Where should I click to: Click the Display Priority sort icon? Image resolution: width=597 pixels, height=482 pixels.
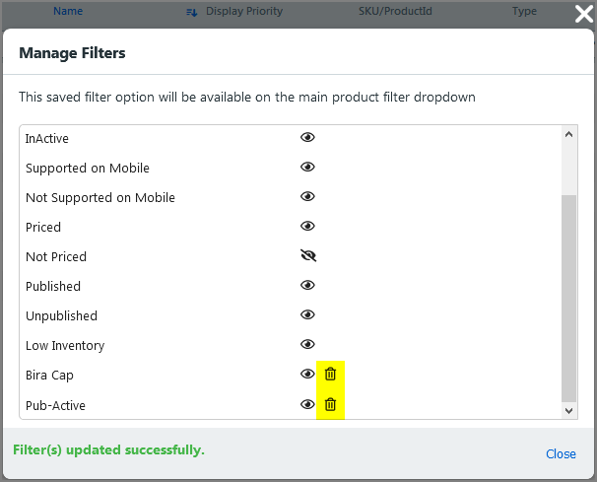pos(191,12)
